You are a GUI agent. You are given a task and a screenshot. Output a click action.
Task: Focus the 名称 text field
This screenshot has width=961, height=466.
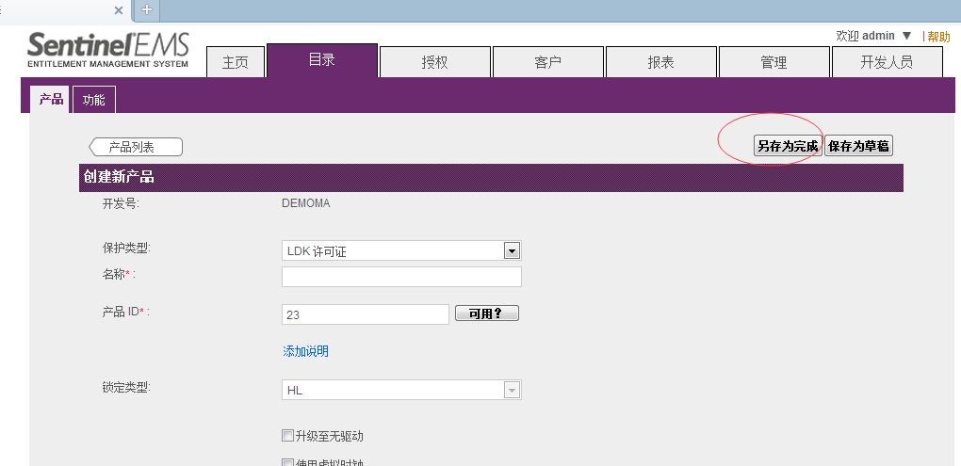pos(401,277)
